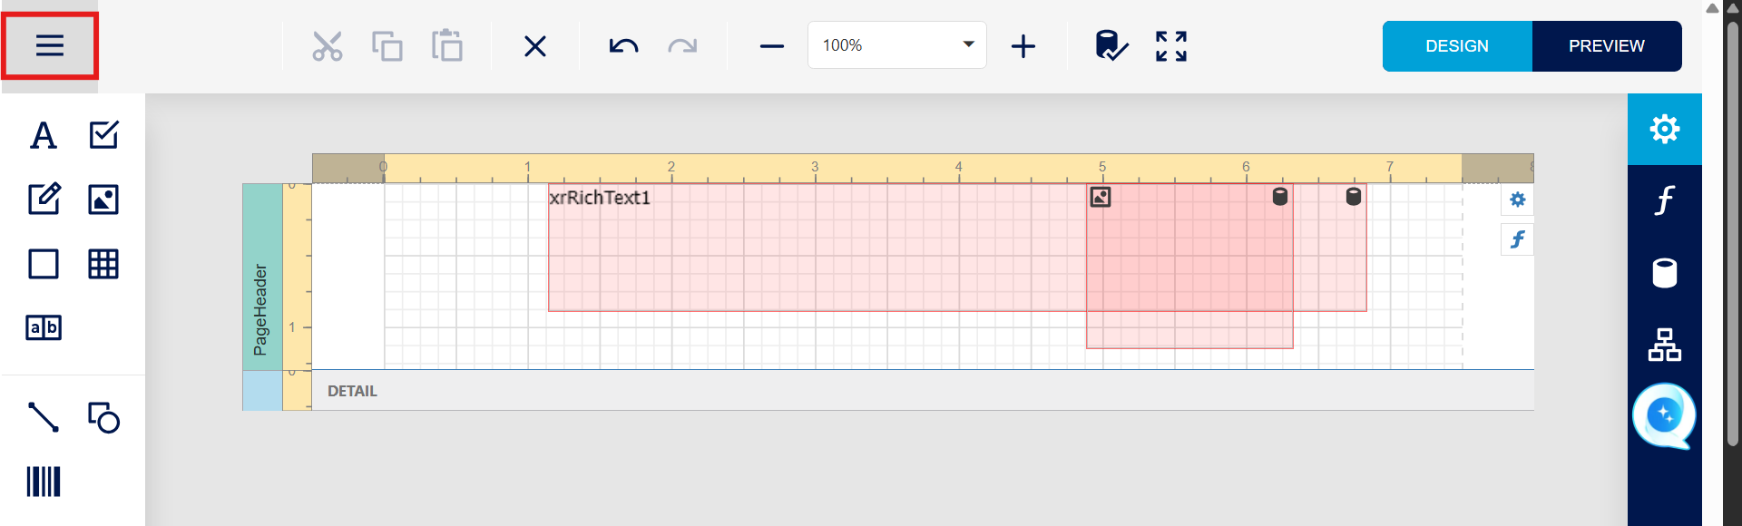Open the hamburger menu

coord(50,45)
